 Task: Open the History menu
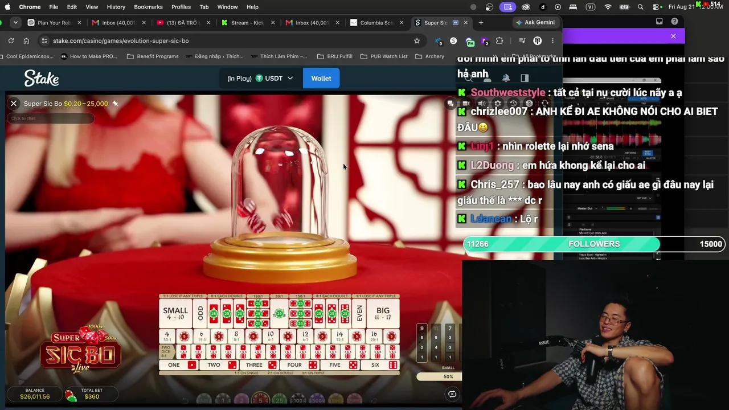click(116, 7)
